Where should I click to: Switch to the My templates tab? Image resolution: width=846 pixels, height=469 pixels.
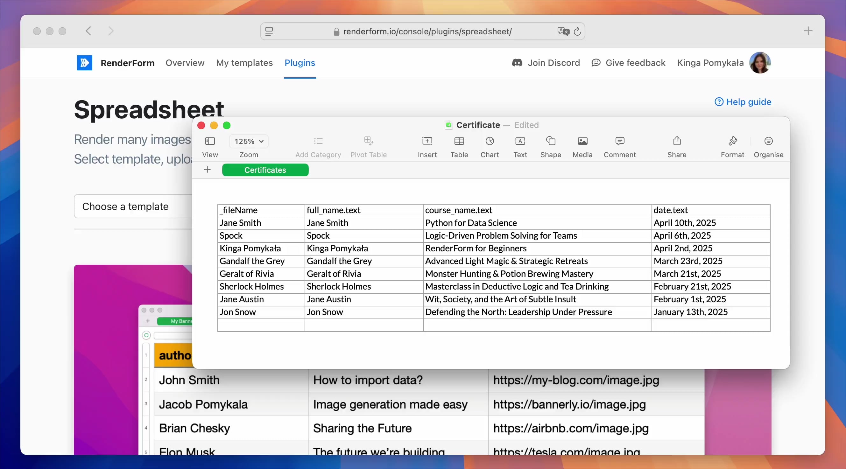pos(244,63)
